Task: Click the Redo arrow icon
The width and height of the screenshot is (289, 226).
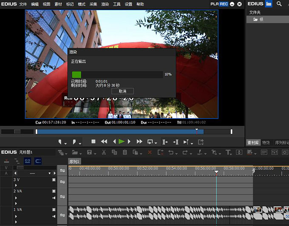Action: (x=185, y=153)
